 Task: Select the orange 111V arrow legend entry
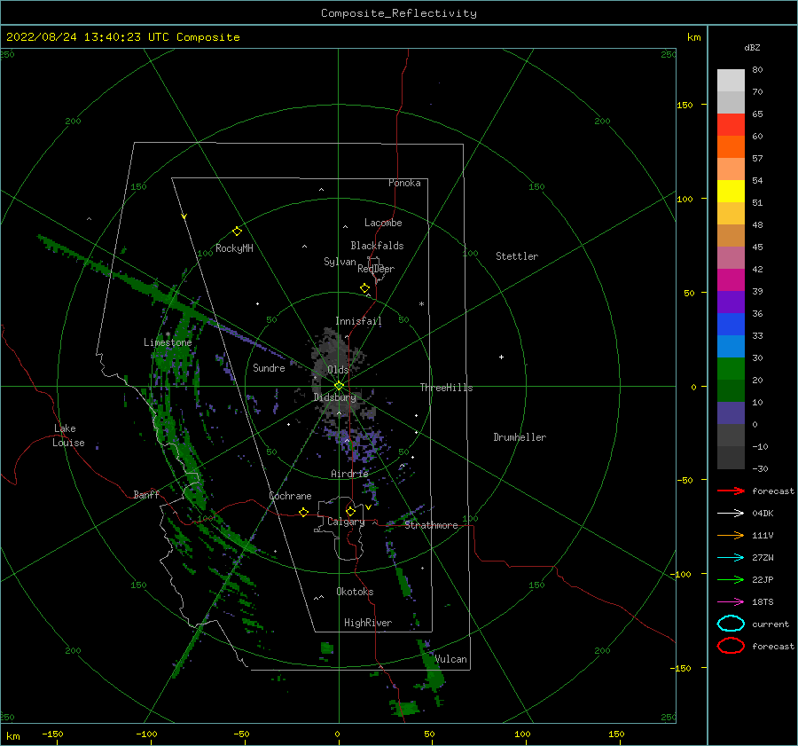731,535
